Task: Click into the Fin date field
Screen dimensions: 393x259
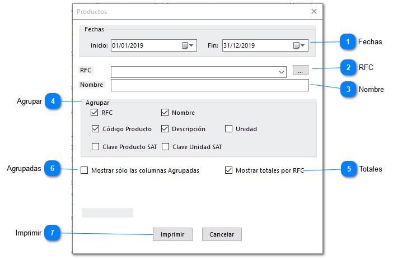Action: [x=255, y=45]
